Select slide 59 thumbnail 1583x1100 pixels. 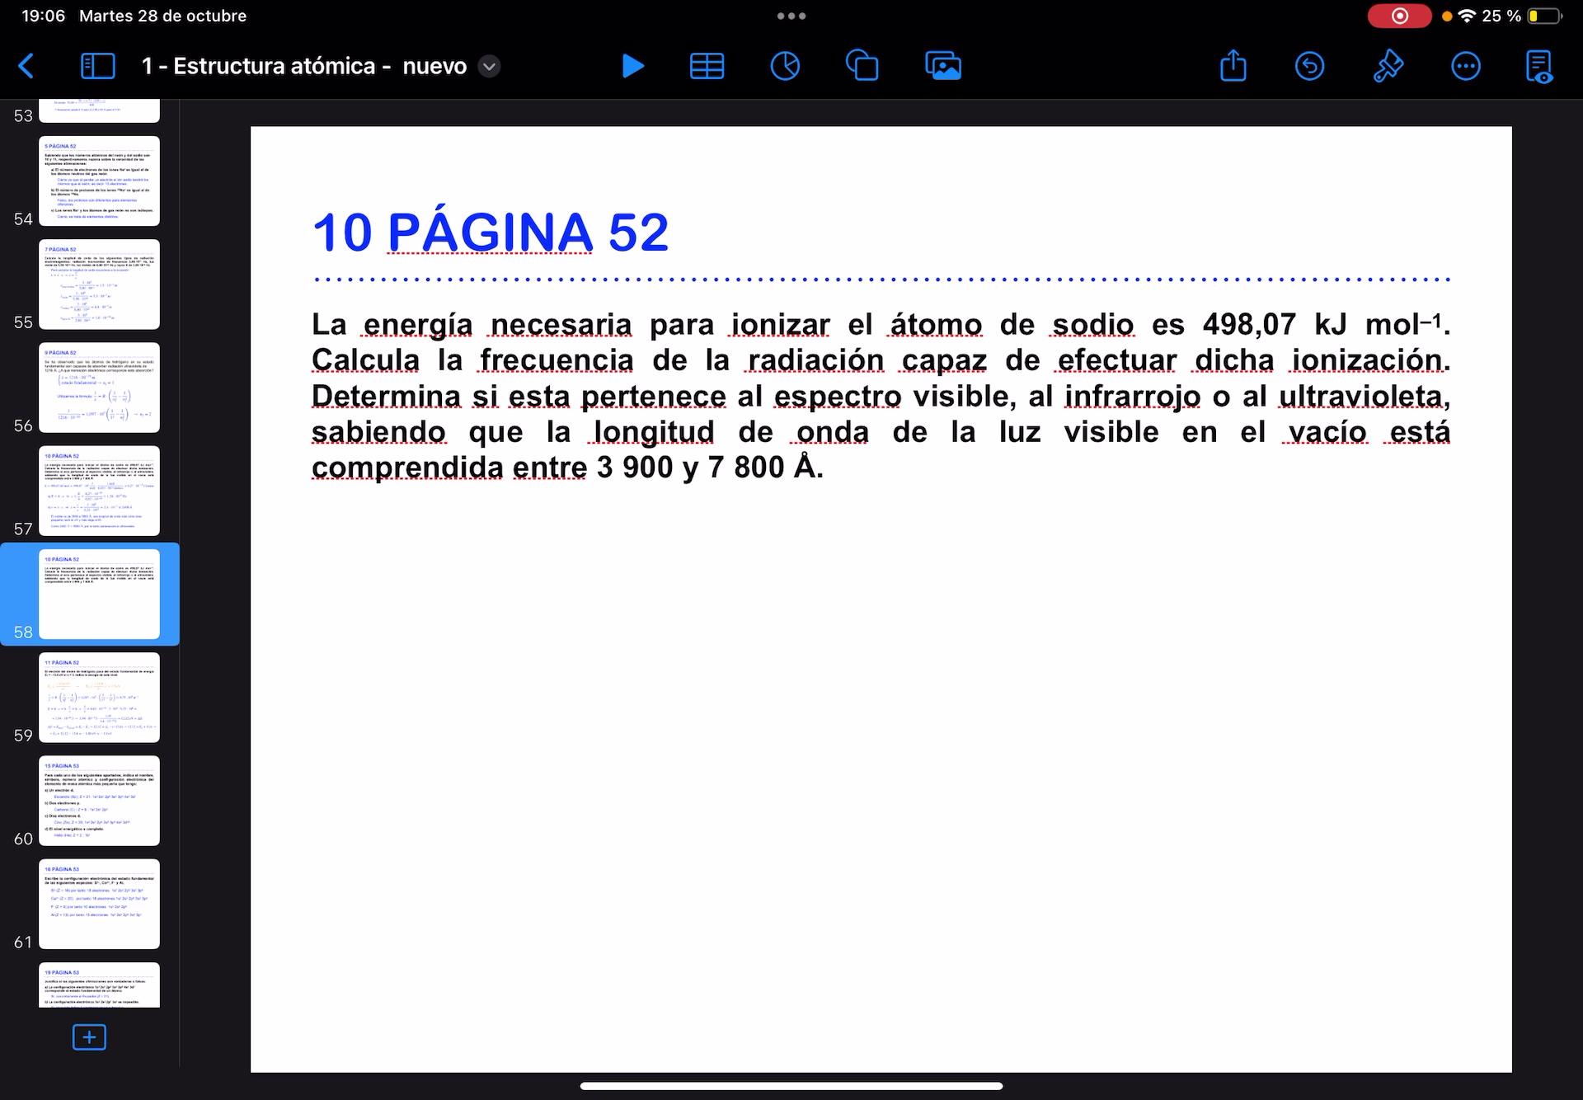tap(99, 697)
